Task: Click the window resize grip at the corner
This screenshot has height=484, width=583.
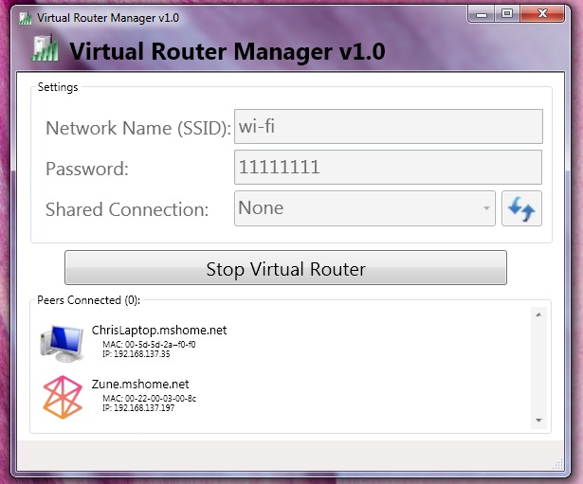Action: (x=557, y=464)
